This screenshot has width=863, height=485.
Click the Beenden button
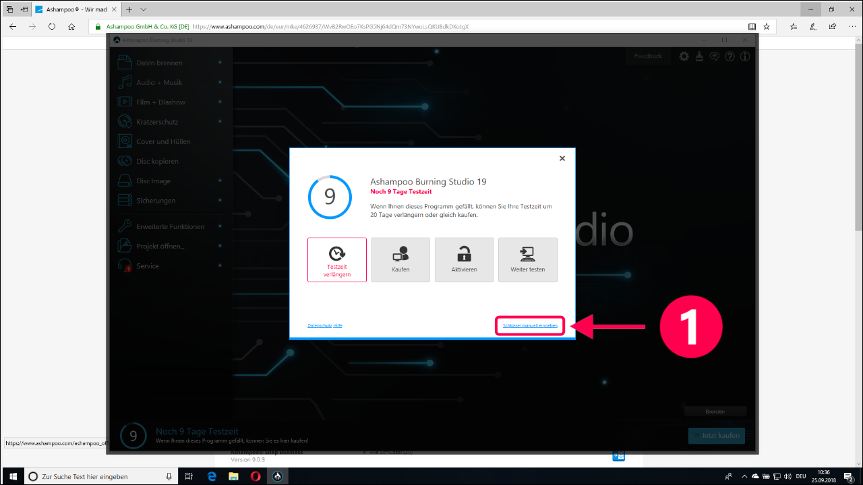tap(715, 411)
